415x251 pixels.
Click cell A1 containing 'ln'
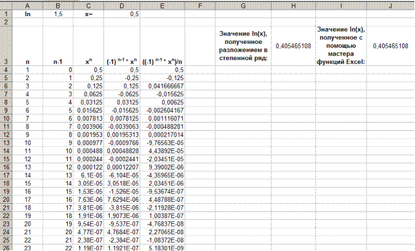click(x=27, y=14)
